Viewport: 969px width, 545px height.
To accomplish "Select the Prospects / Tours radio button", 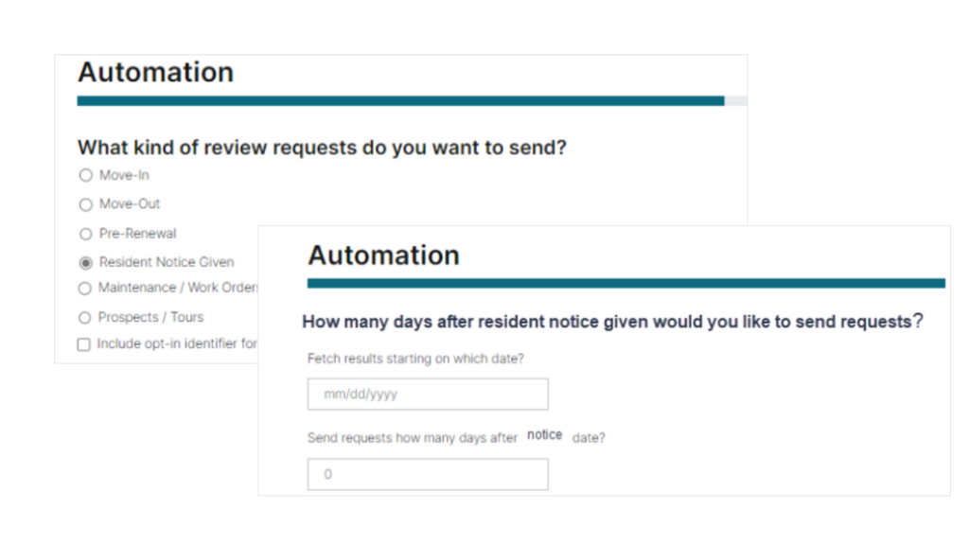I will 86,318.
